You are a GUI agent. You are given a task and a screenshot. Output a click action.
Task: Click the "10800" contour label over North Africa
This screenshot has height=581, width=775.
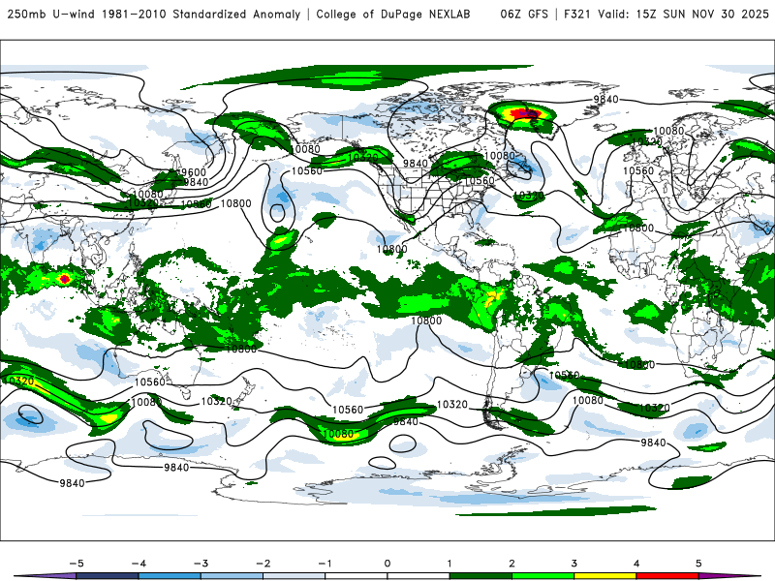pyautogui.click(x=638, y=229)
